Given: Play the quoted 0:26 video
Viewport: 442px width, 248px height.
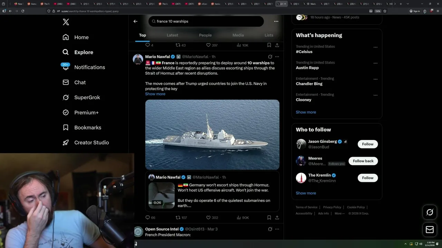Looking at the screenshot, I should [x=162, y=195].
